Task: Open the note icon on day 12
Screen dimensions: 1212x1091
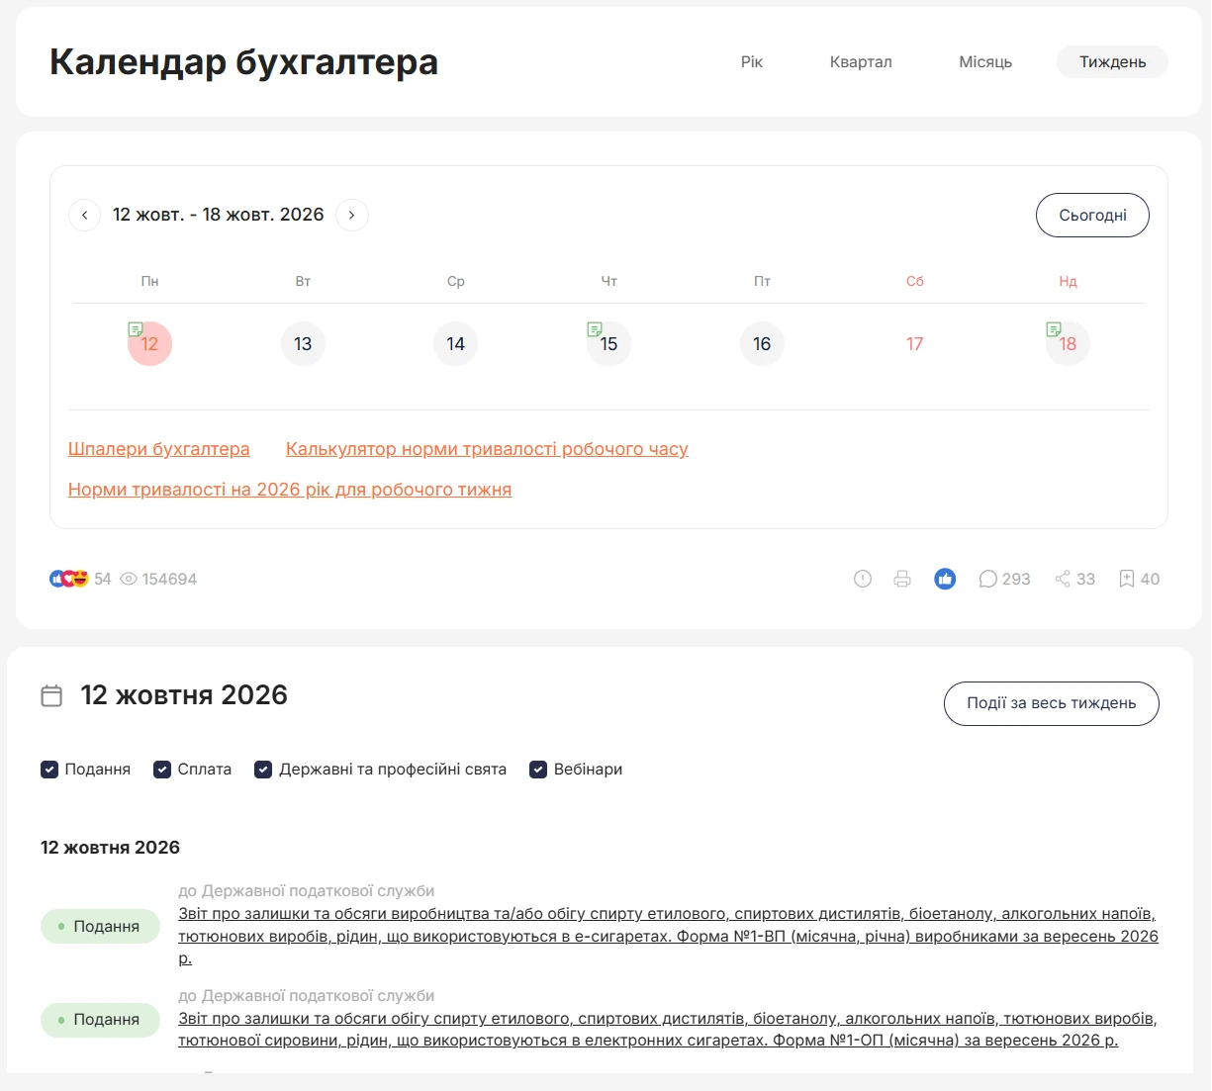Action: coord(136,328)
